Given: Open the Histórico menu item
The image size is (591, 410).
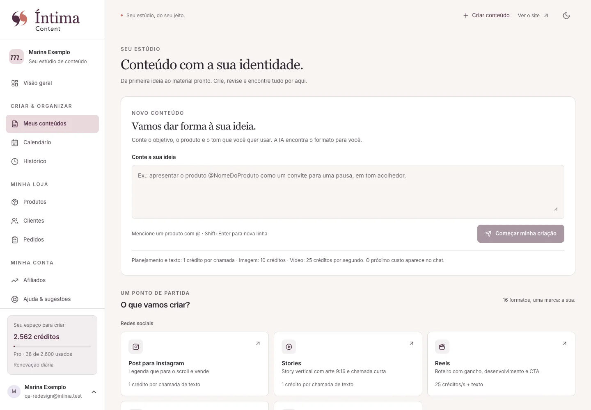Looking at the screenshot, I should click(x=52, y=162).
